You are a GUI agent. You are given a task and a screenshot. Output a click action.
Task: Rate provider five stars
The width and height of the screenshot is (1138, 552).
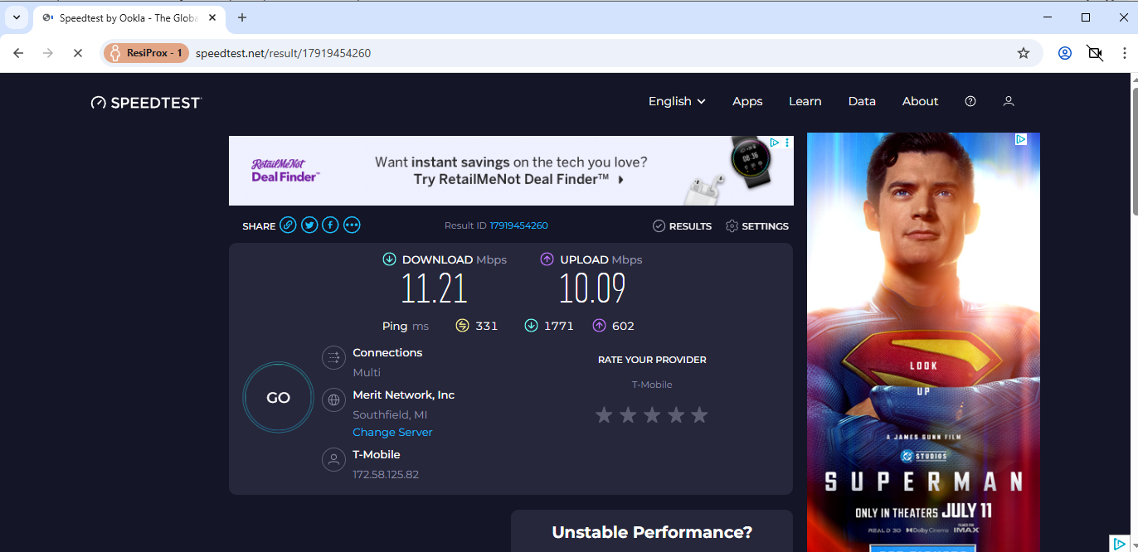coord(700,414)
